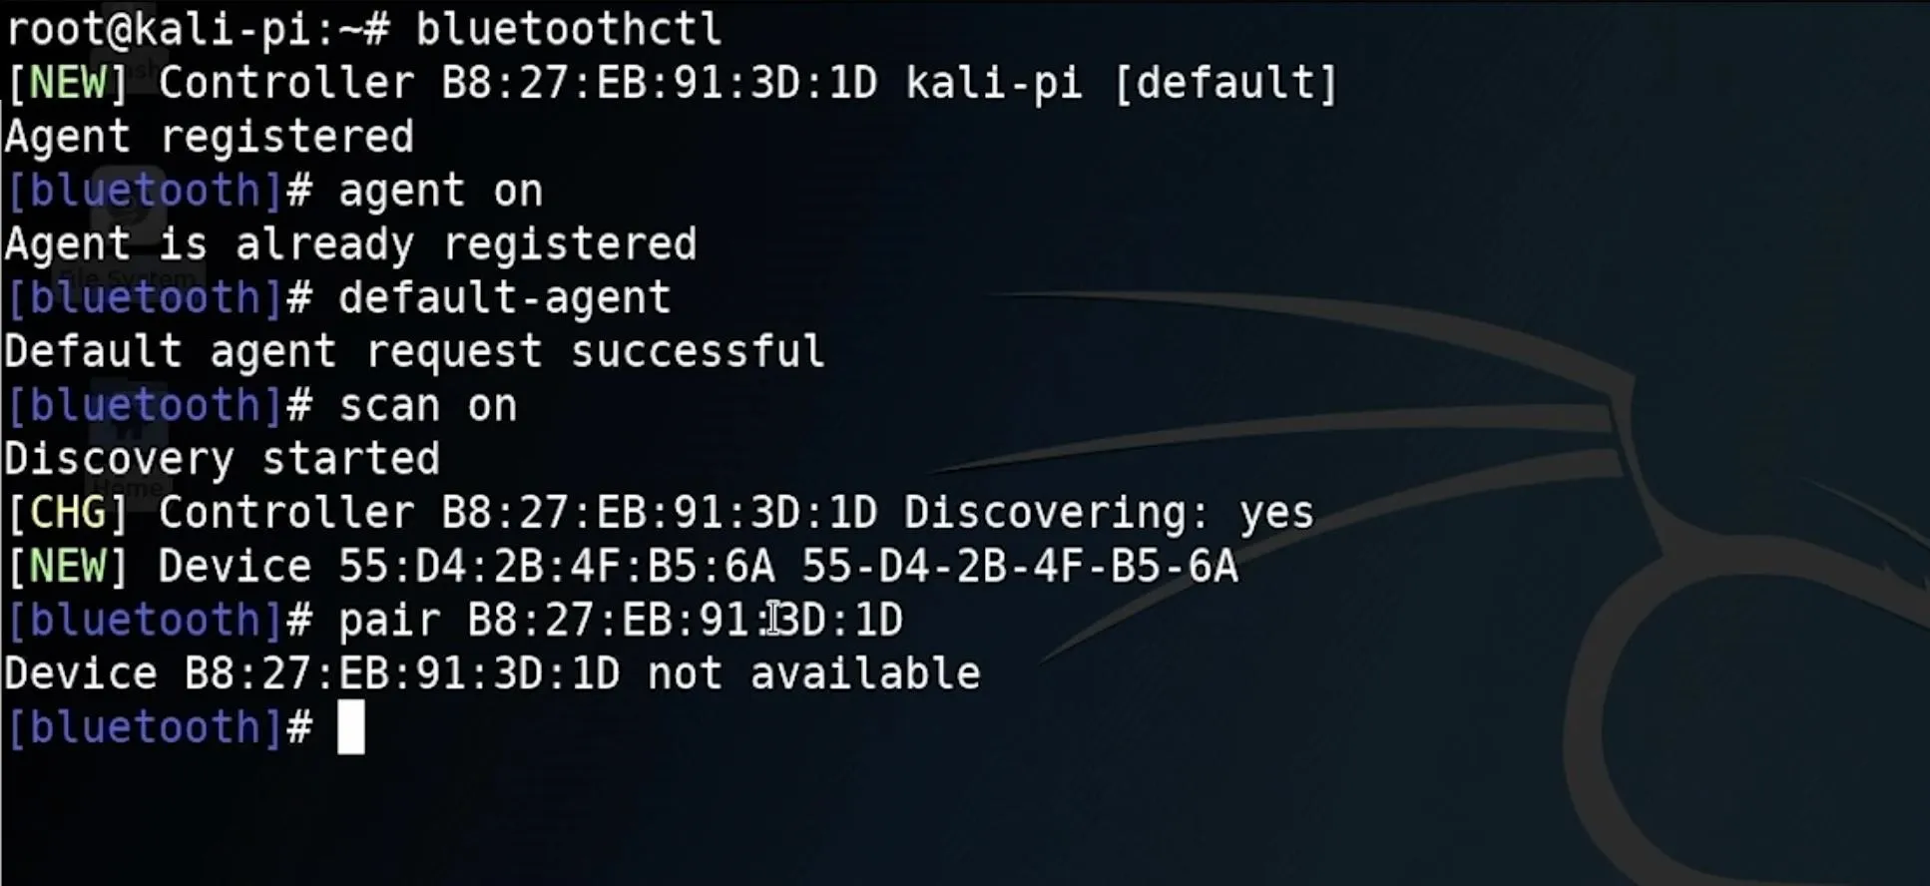The height and width of the screenshot is (886, 1930).
Task: Click the green NEW tag before Controller
Action: point(68,83)
